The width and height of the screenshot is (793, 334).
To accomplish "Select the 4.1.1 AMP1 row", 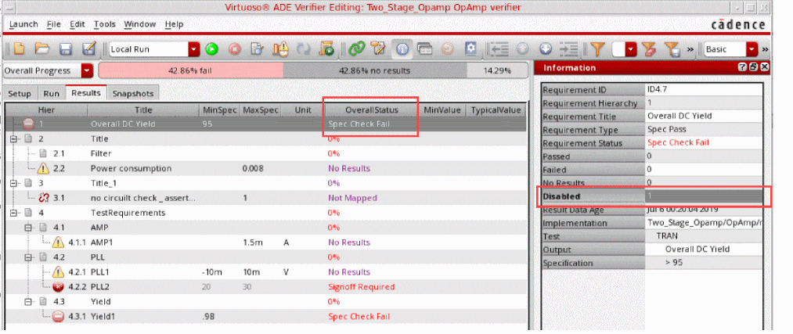I will point(266,242).
